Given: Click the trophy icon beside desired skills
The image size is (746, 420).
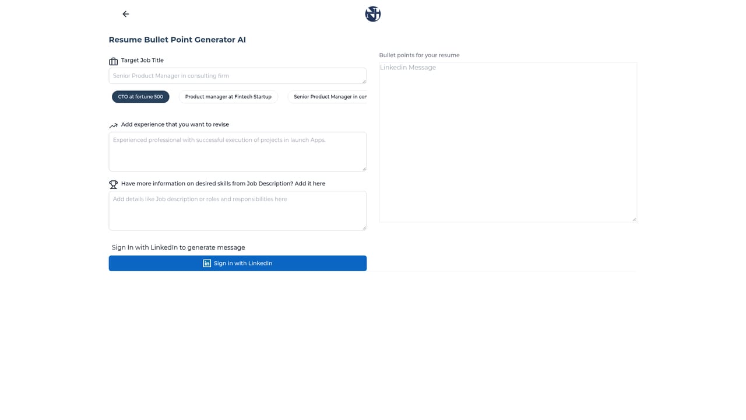Looking at the screenshot, I should (114, 184).
